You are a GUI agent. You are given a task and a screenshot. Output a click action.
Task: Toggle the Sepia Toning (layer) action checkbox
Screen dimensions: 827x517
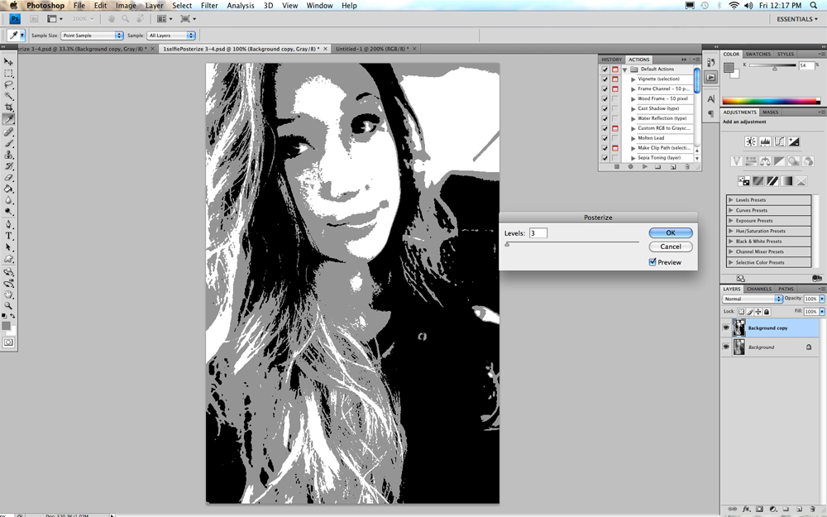click(x=605, y=158)
